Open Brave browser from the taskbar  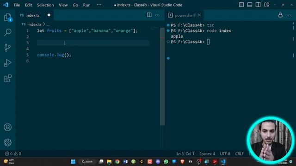click(182, 161)
